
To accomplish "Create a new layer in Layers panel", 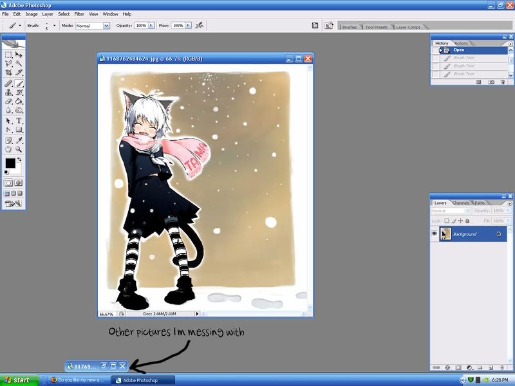I will click(x=491, y=367).
